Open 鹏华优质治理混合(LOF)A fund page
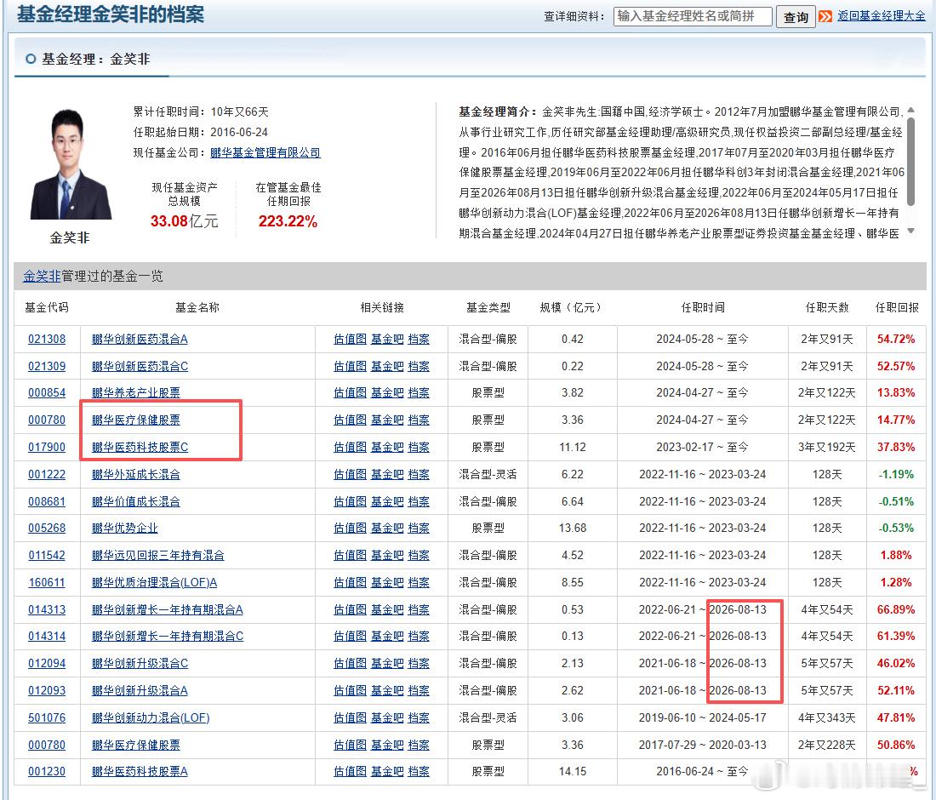This screenshot has width=936, height=800. [x=155, y=583]
